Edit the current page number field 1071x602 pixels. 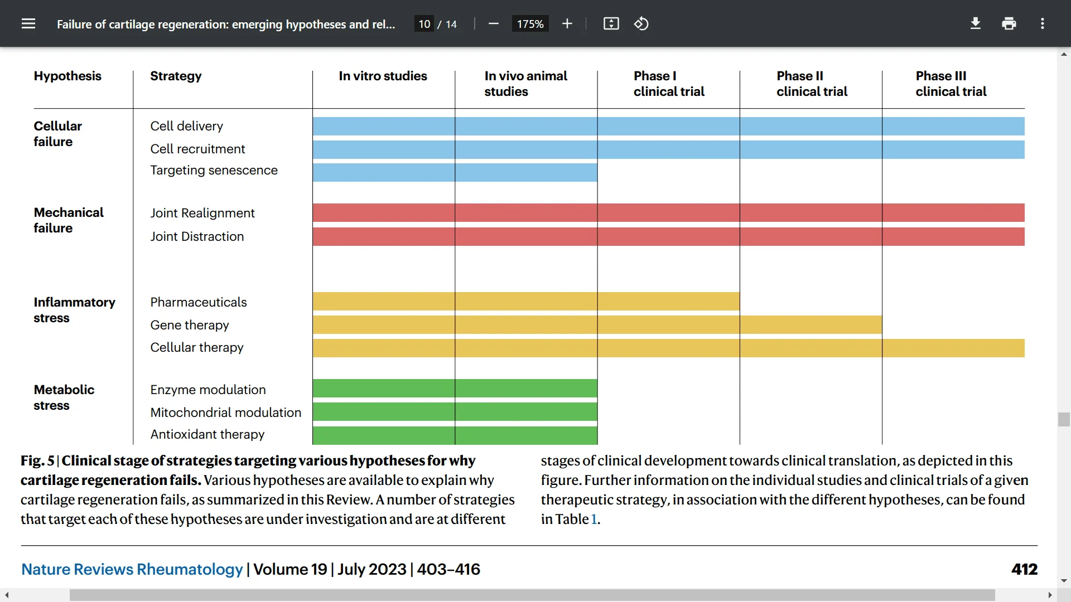pyautogui.click(x=424, y=24)
